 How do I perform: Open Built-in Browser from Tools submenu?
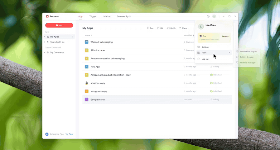coord(247,57)
